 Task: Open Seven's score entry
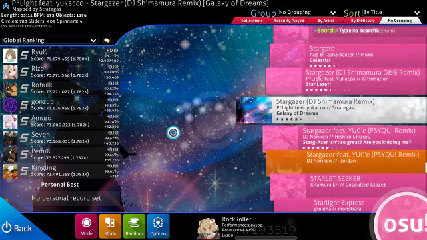(x=61, y=138)
